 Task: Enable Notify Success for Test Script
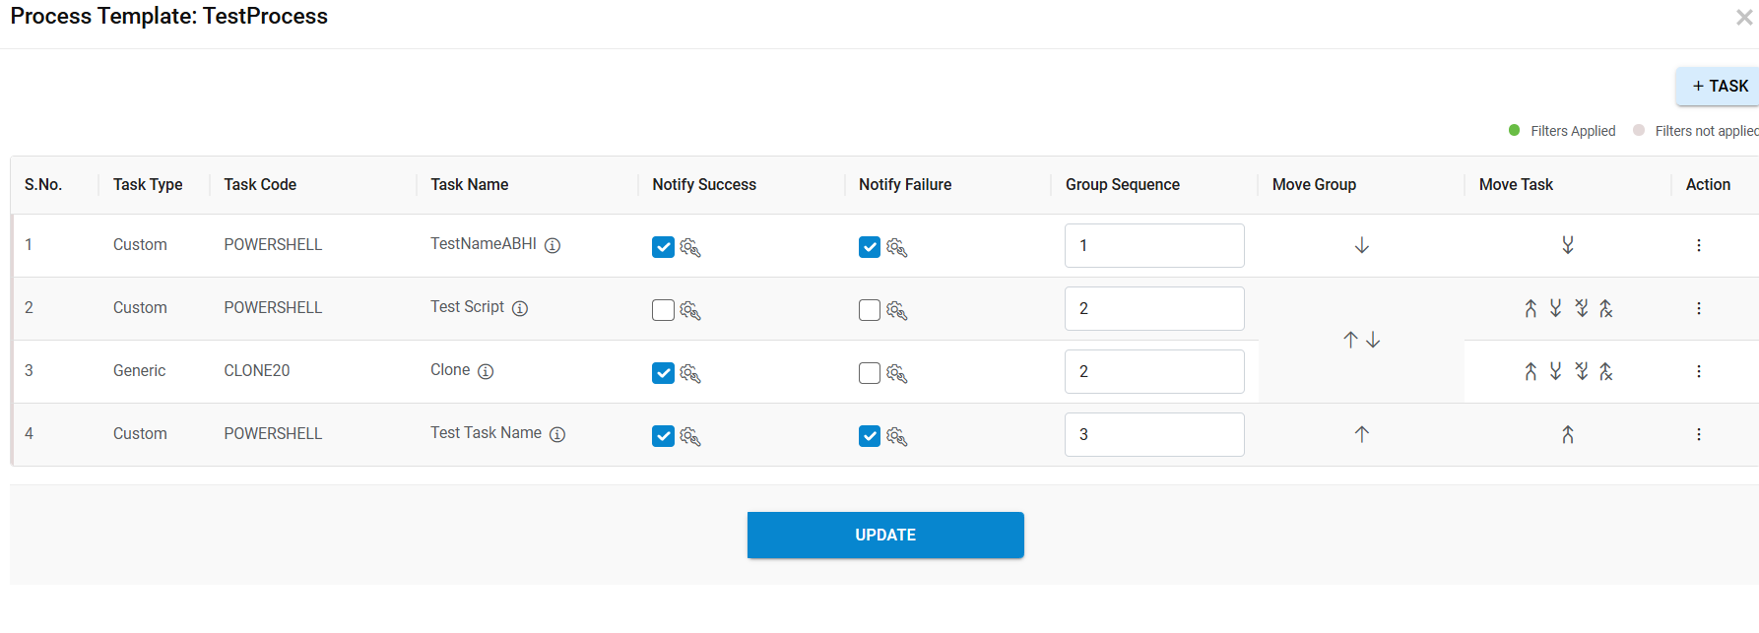(663, 310)
